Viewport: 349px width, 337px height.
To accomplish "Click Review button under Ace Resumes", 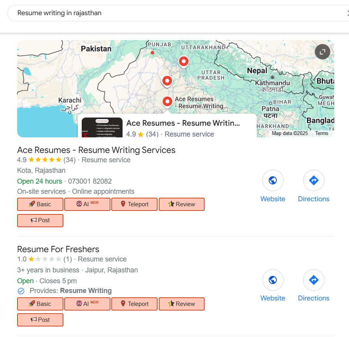I will pyautogui.click(x=182, y=204).
